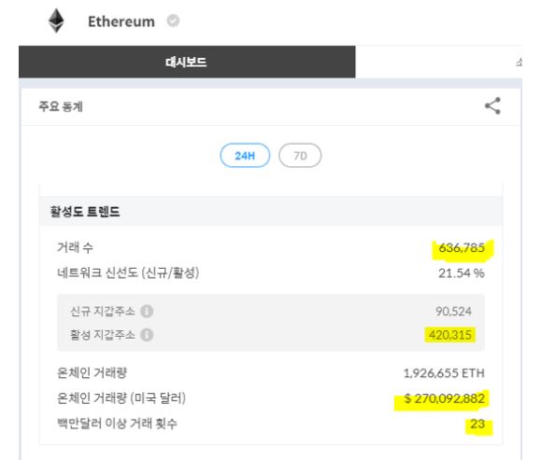The image size is (541, 460).
Task: Click the 활성도 트렌드 section header
Action: point(85,211)
